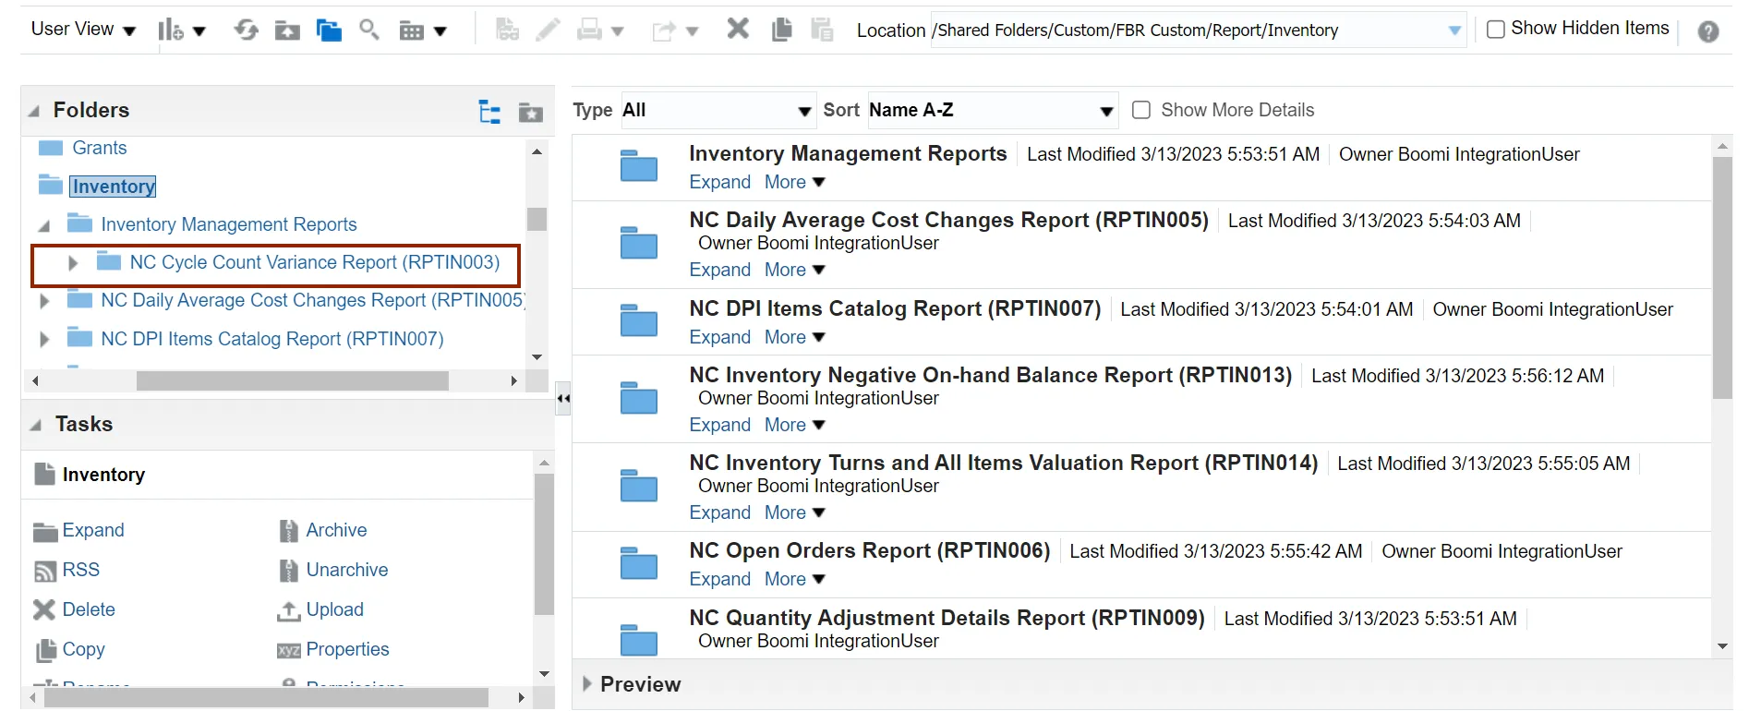This screenshot has width=1749, height=711.
Task: Click the Up folder icon in toolbar
Action: [x=287, y=30]
